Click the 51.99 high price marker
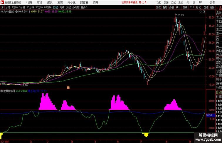The image size is (222, 143). pos(181,15)
